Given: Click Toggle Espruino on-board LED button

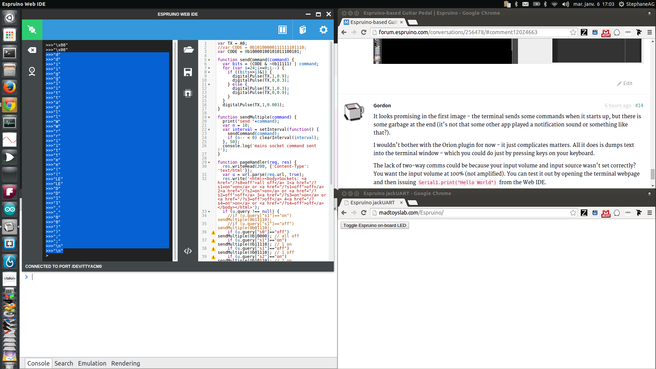Looking at the screenshot, I should point(374,225).
